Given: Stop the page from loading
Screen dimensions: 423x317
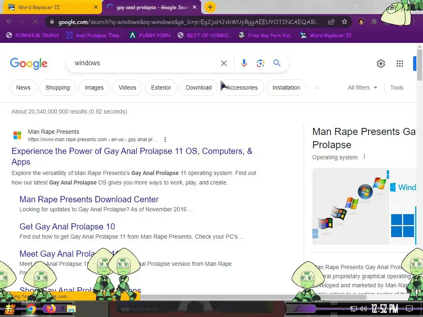Looking at the screenshot, I should coord(36,21).
